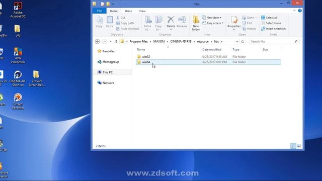
Task: Select the Cut scissors command
Action: coord(121,18)
